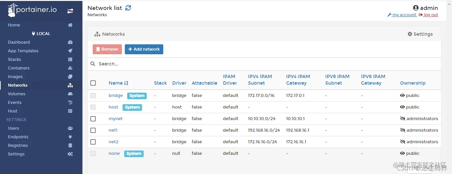This screenshot has width=452, height=174.
Task: Sort by the Stack column header
Action: pos(160,83)
